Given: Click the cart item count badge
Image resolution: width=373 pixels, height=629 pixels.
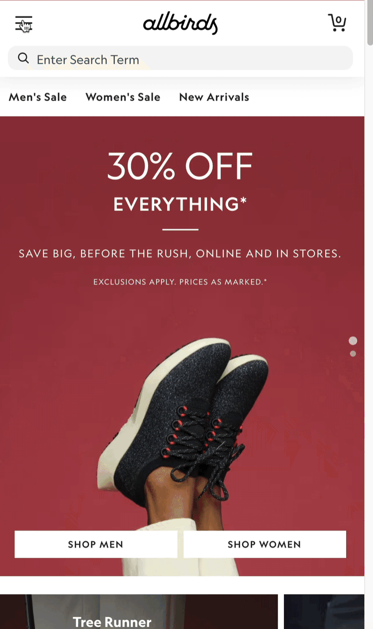Looking at the screenshot, I should click(x=339, y=20).
